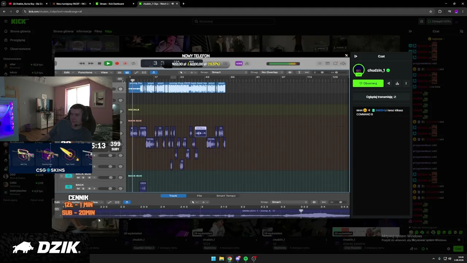Open the pointer tool dropdown in the bottom editor
467x263 pixels.
194,202
